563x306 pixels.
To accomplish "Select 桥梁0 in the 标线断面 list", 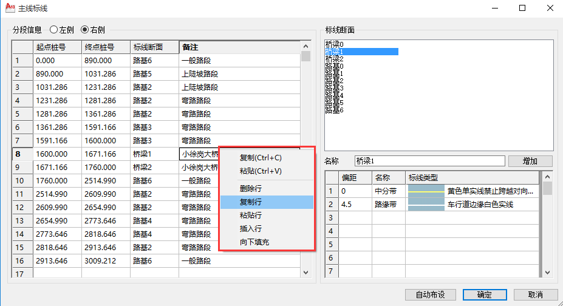I will pos(335,44).
